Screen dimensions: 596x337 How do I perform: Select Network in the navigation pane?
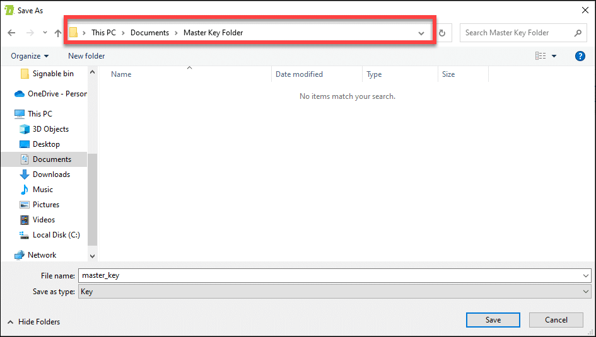42,255
